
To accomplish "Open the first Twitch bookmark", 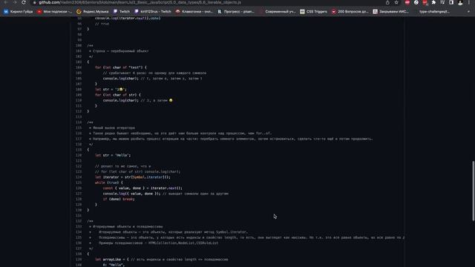I will click(122, 12).
